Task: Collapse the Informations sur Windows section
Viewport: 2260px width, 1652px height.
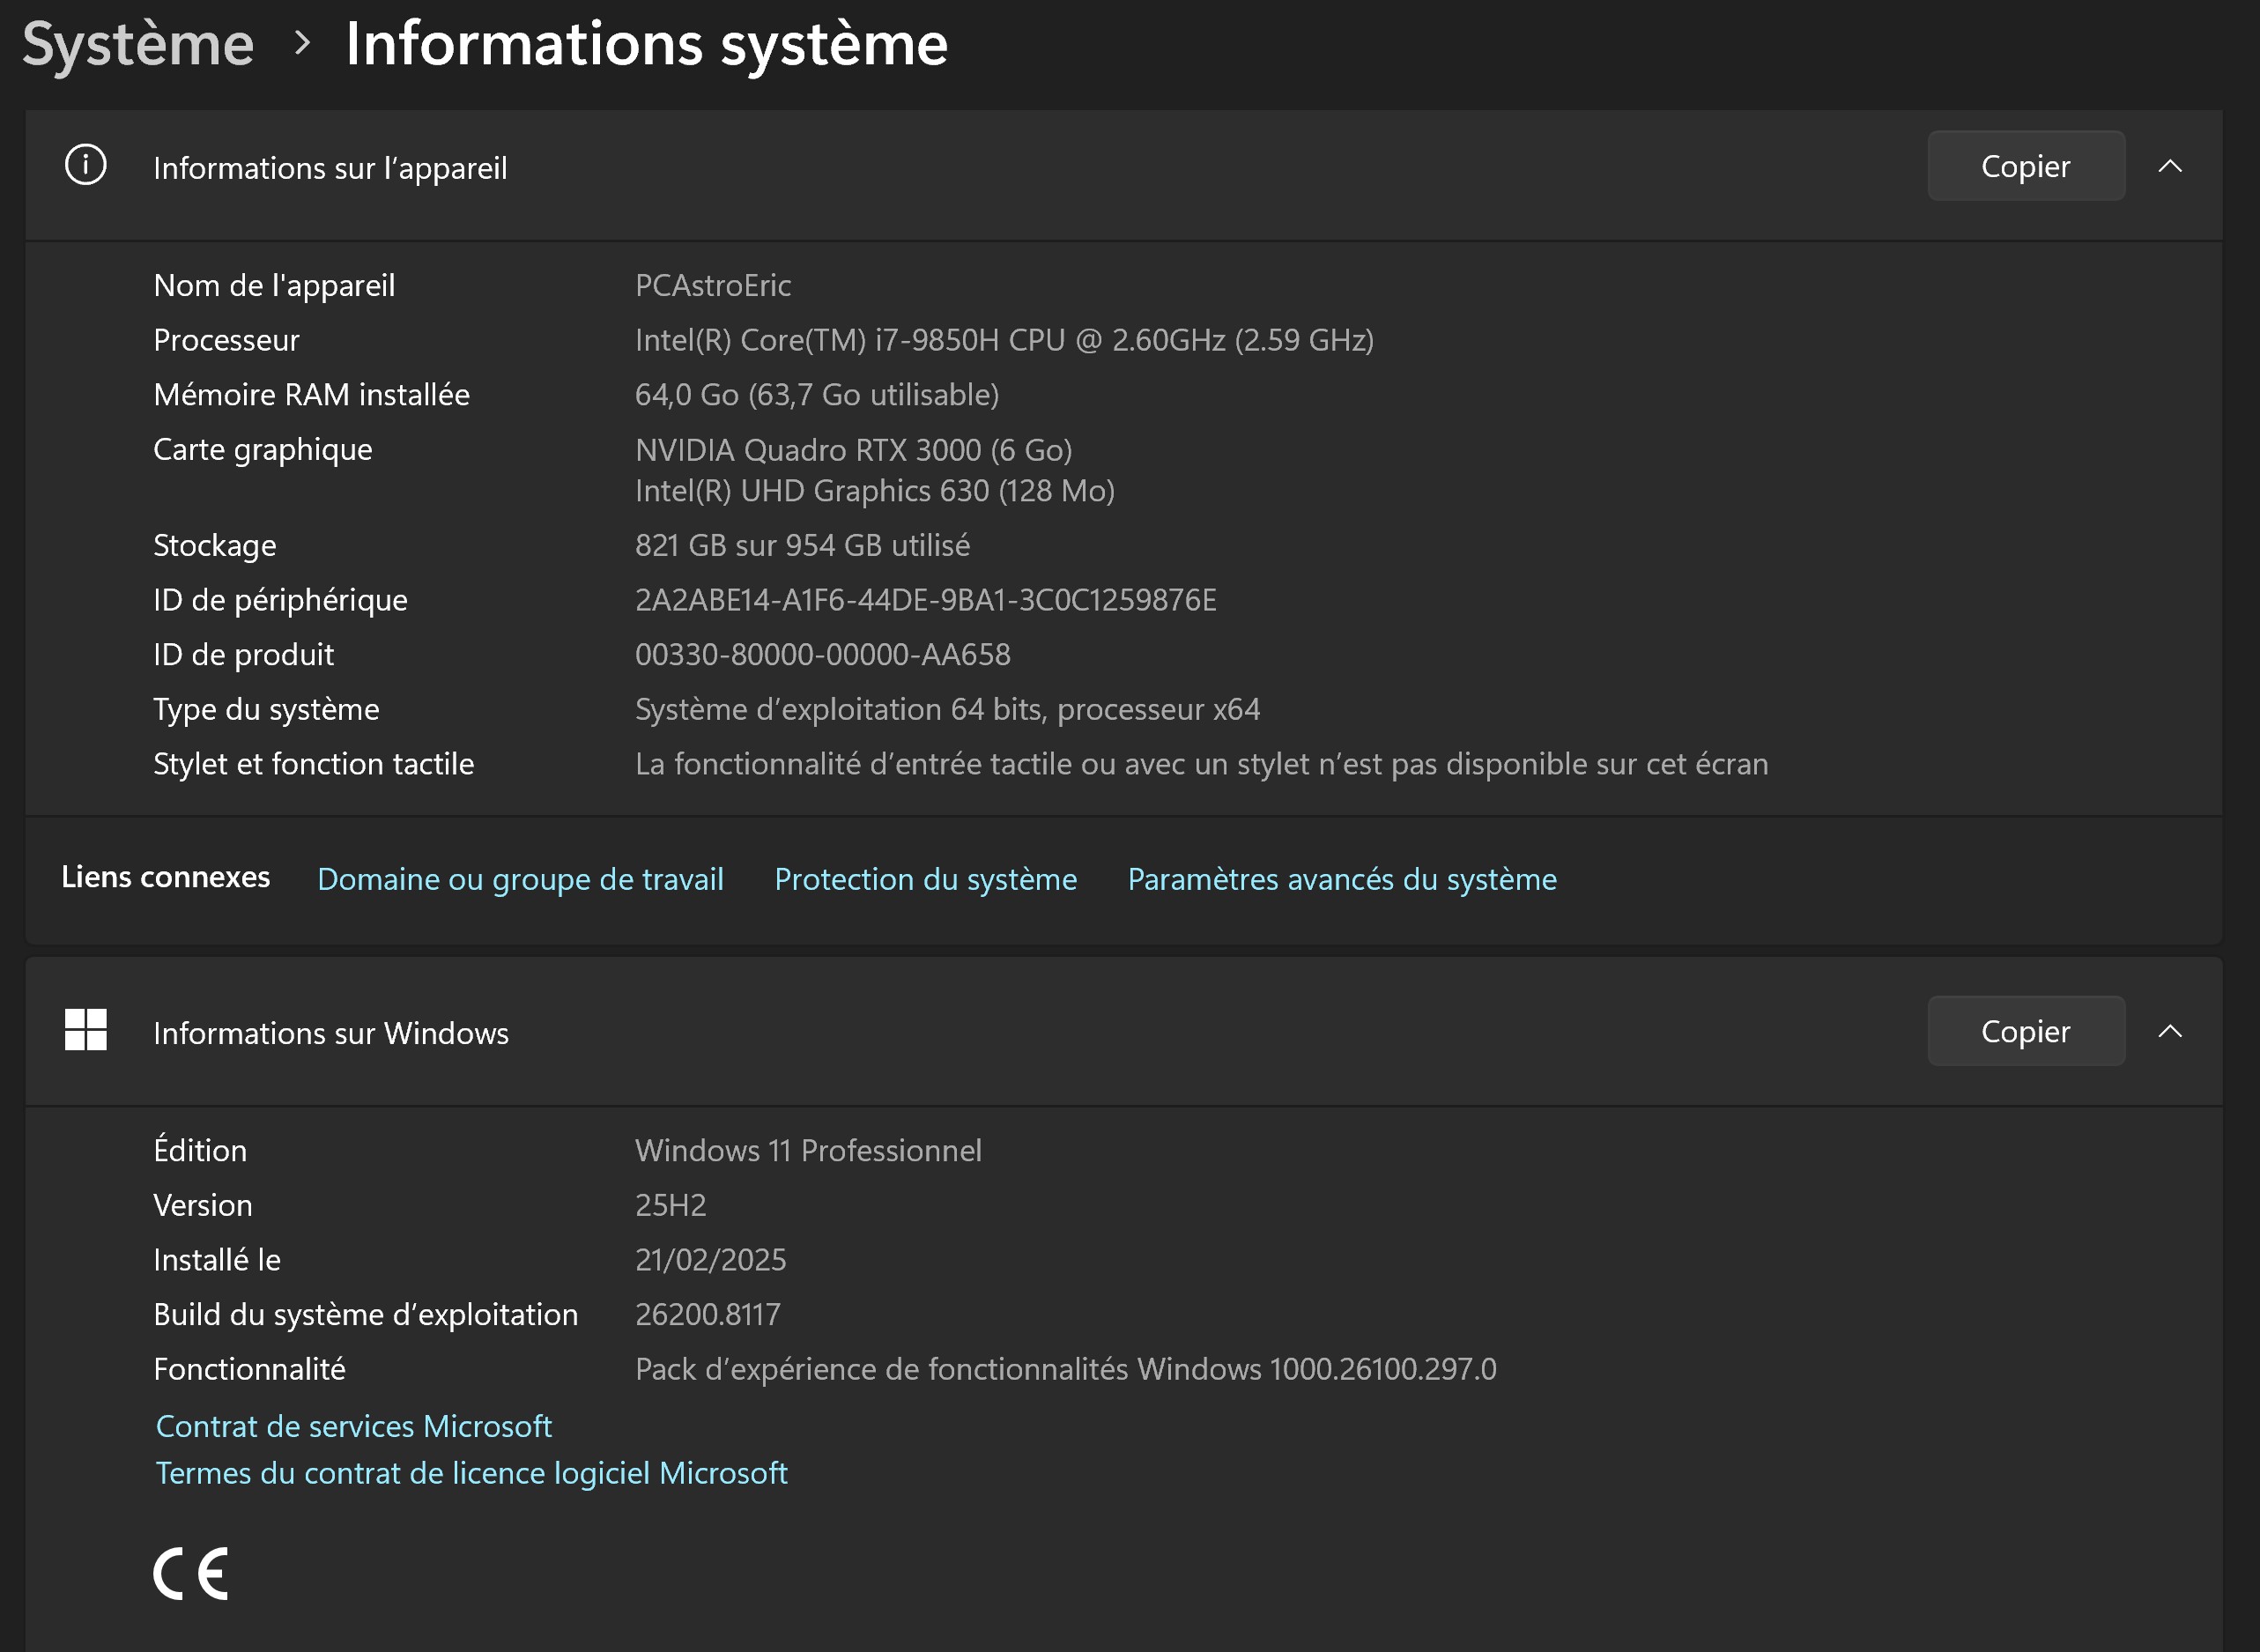Action: tap(2170, 1031)
